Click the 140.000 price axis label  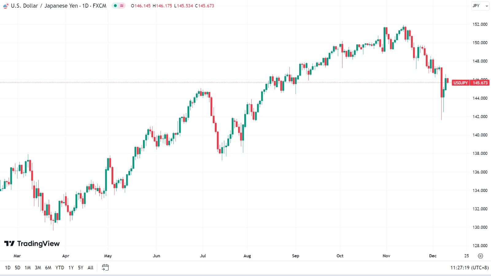click(480, 135)
